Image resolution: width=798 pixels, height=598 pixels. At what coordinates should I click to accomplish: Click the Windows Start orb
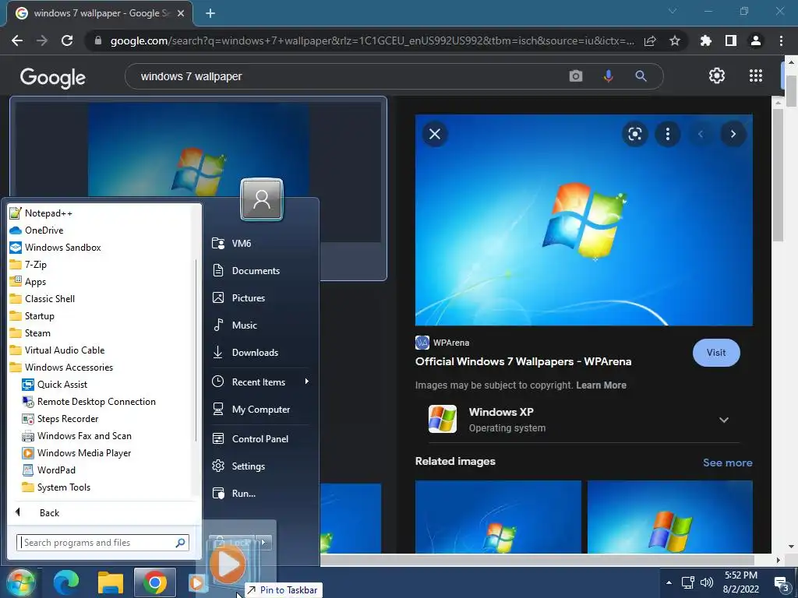click(x=20, y=582)
